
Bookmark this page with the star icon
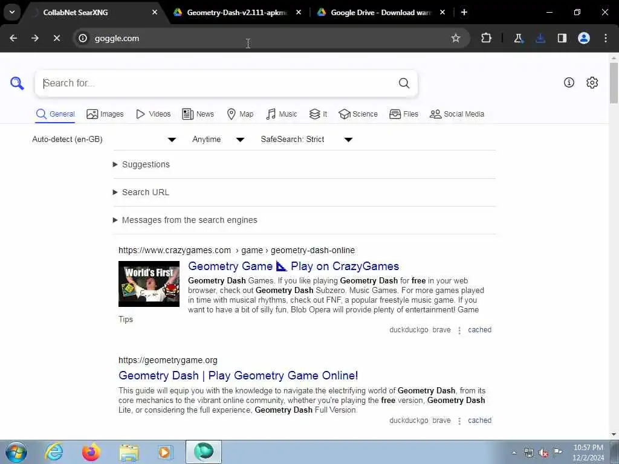click(456, 38)
